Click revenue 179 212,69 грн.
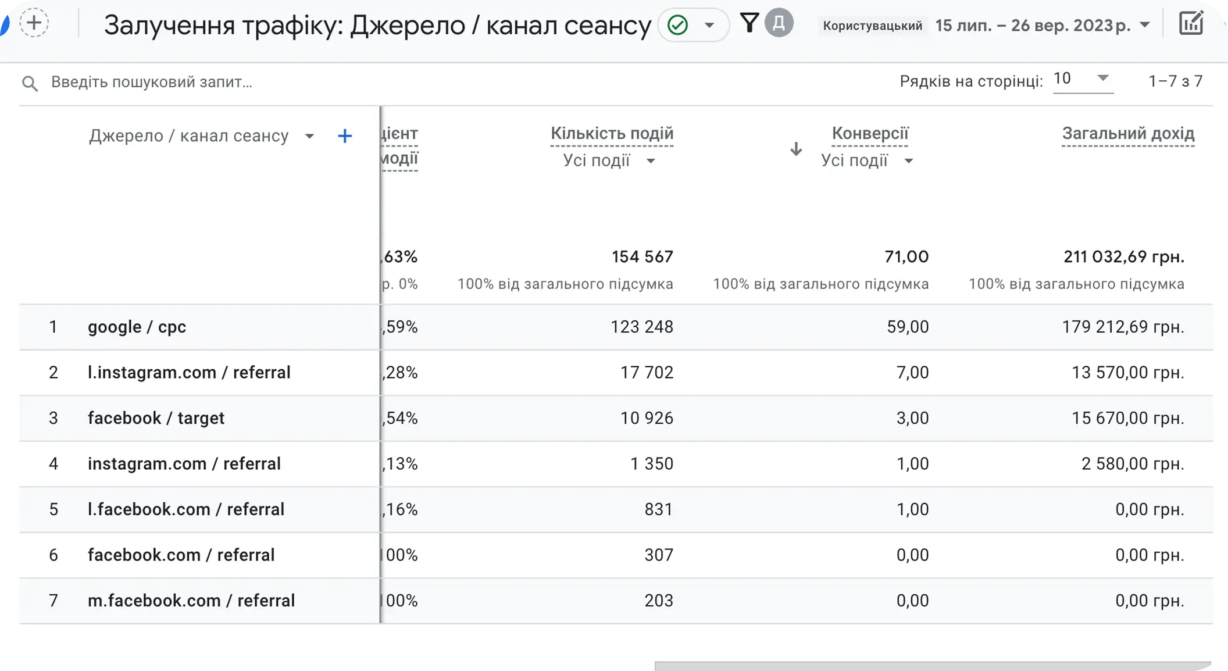The width and height of the screenshot is (1228, 671). [x=1123, y=327]
